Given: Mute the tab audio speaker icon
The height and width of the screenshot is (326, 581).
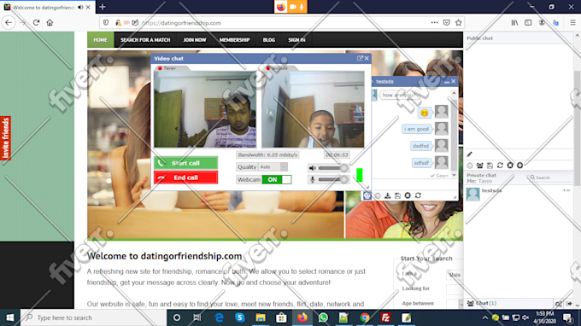Looking at the screenshot, I should (80, 7).
